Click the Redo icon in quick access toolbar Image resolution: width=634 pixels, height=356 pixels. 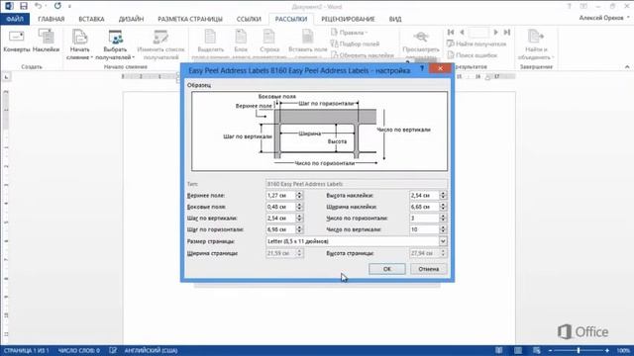(x=57, y=6)
